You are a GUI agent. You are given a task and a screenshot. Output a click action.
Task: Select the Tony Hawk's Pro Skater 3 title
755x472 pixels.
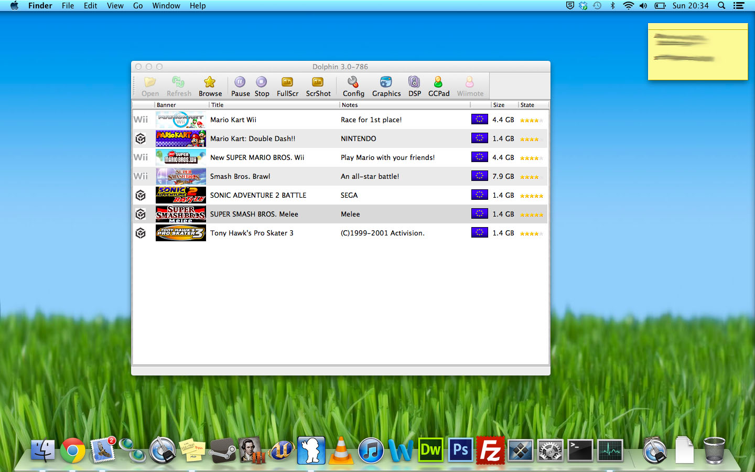252,233
